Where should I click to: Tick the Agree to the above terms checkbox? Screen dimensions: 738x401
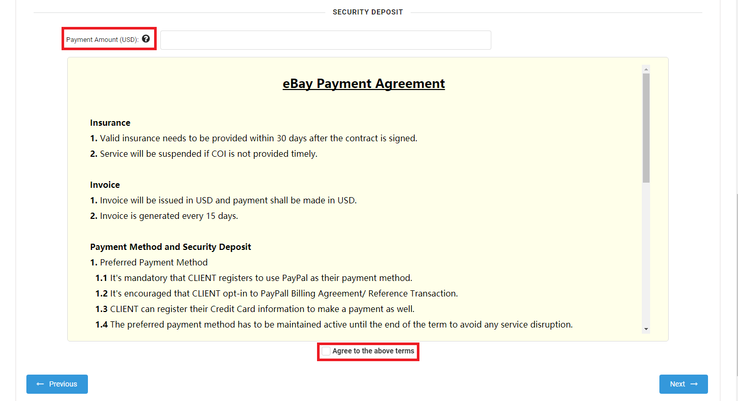pyautogui.click(x=326, y=351)
